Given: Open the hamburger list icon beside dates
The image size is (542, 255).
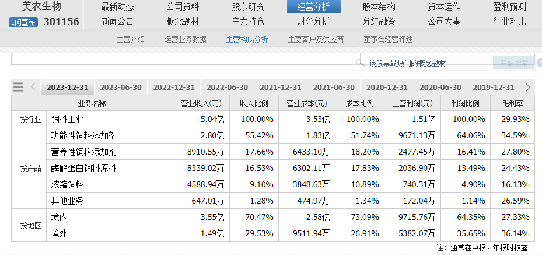Looking at the screenshot, I should pyautogui.click(x=18, y=87).
